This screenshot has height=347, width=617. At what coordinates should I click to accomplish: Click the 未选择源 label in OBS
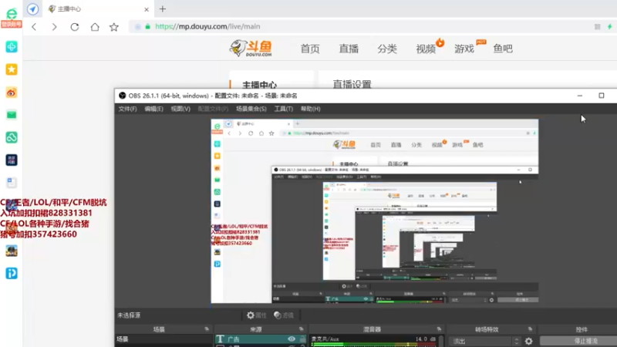(129, 315)
